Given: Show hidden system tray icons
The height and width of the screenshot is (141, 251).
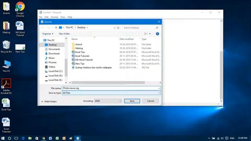Looking at the screenshot, I should coord(209,138).
